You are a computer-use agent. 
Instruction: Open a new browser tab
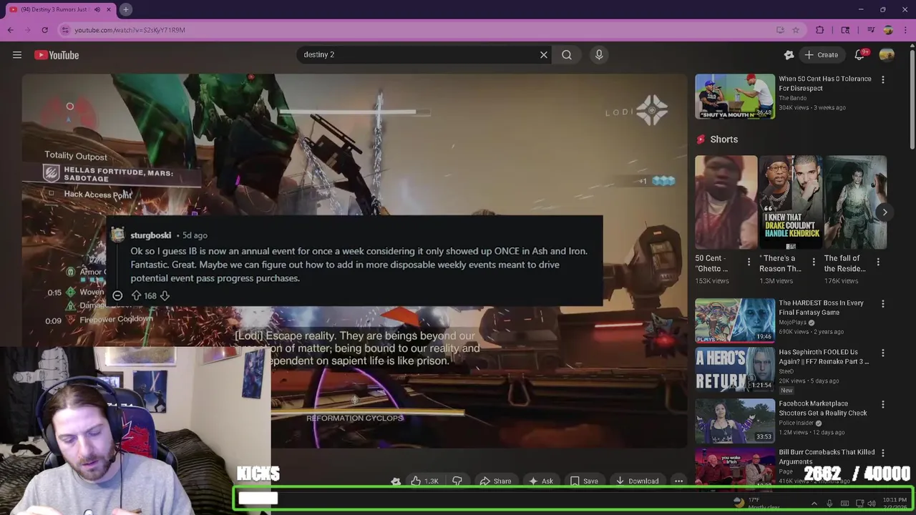(x=125, y=9)
